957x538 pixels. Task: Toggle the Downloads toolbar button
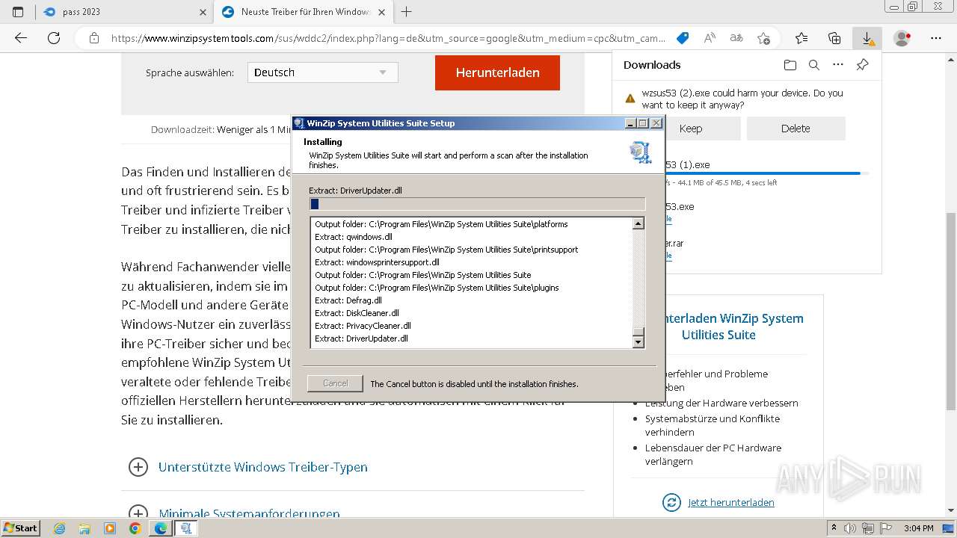tap(867, 38)
